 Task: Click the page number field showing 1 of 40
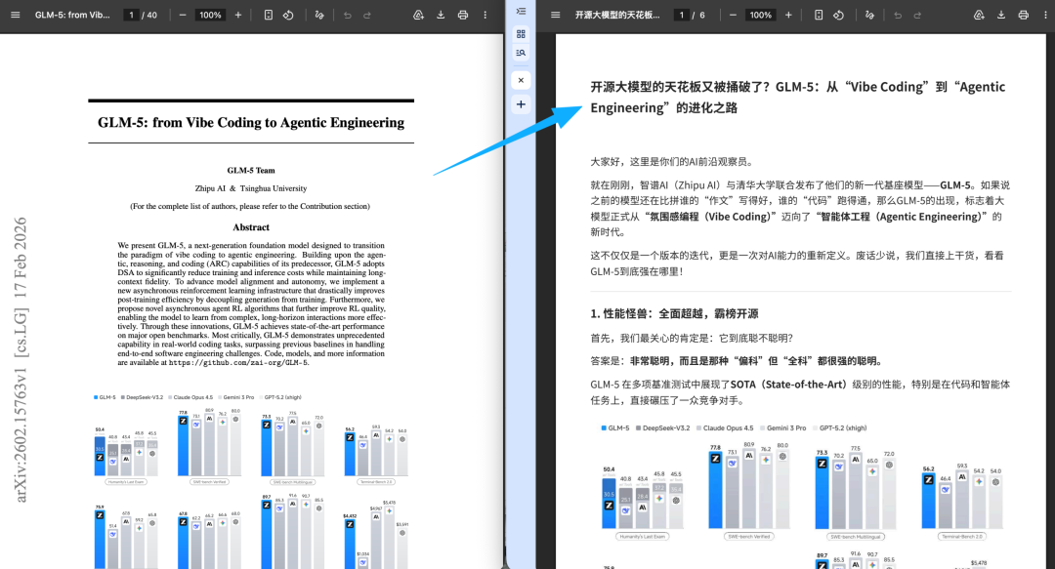pyautogui.click(x=131, y=15)
